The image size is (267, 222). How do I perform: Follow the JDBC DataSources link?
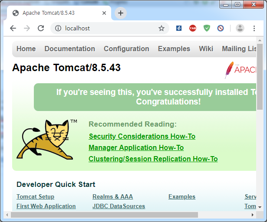click(x=119, y=206)
